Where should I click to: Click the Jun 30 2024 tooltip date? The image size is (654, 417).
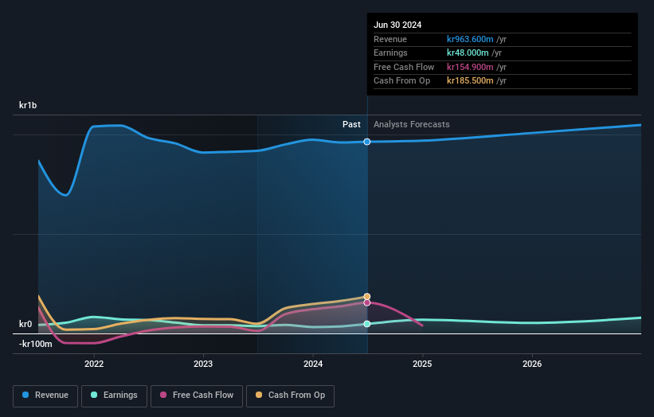point(397,25)
